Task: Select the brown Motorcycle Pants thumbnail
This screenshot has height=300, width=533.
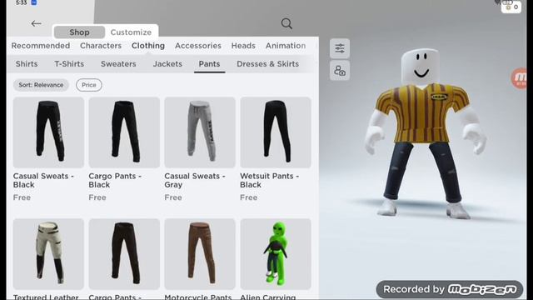Action: pos(200,253)
